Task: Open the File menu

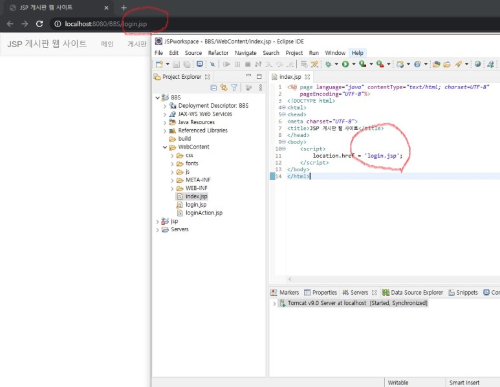Action: click(159, 53)
